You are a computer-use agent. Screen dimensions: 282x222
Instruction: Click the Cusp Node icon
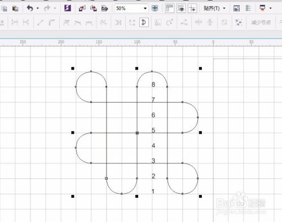(x=66, y=23)
